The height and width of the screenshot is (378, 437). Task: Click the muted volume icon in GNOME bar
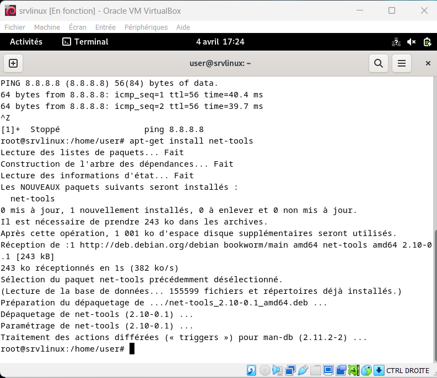coord(412,42)
